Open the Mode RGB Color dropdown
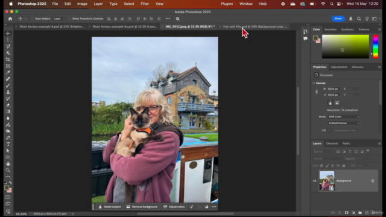386x217 pixels. pyautogui.click(x=344, y=116)
